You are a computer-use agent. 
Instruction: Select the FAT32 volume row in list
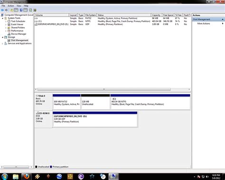click(x=112, y=18)
